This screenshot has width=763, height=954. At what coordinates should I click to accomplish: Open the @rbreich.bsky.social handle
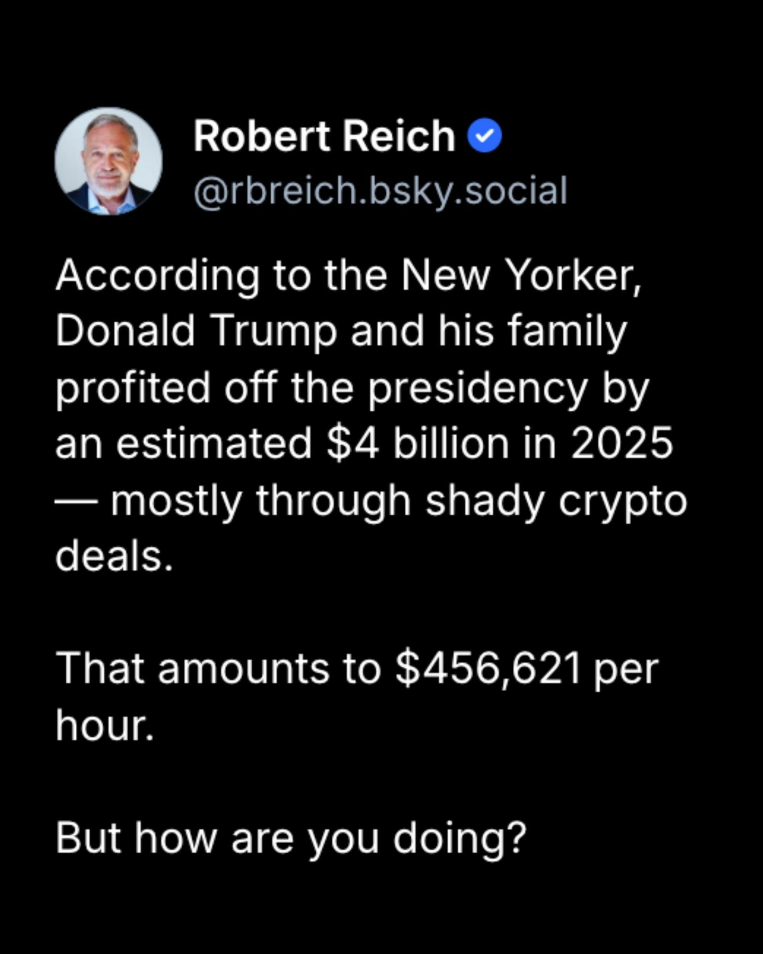pos(380,191)
